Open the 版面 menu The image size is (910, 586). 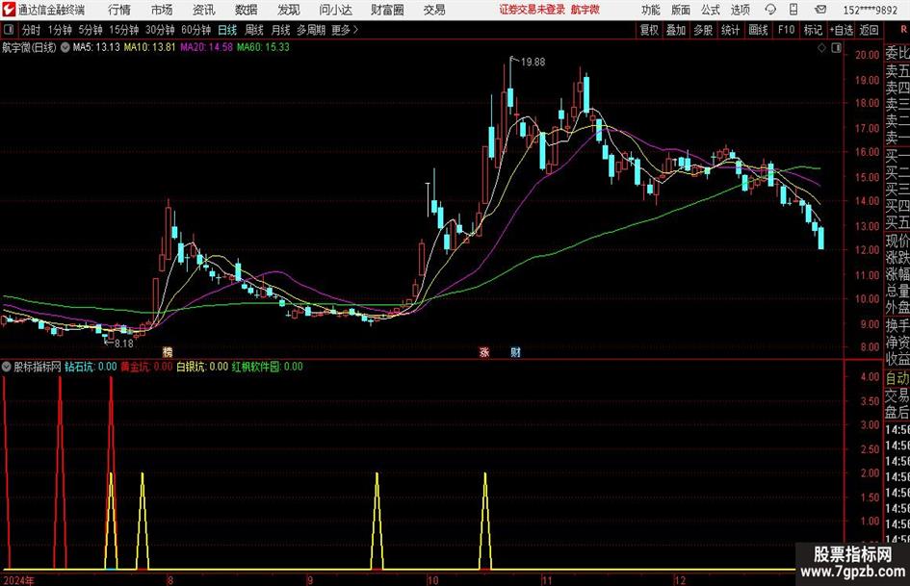click(x=680, y=10)
